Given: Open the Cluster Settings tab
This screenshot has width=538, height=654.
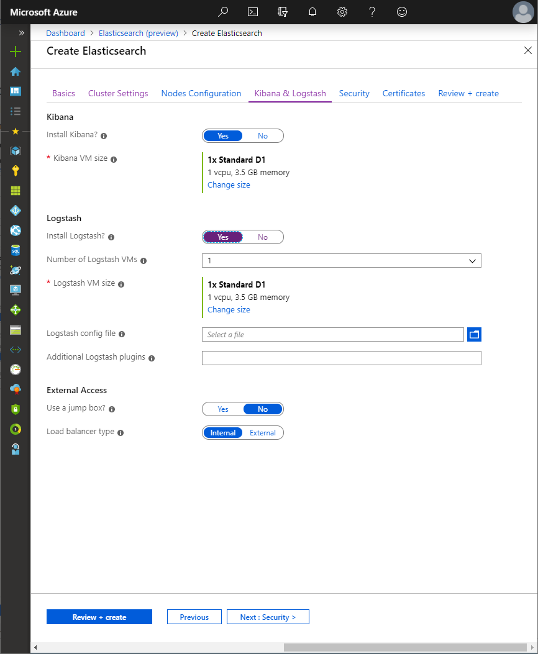Looking at the screenshot, I should pyautogui.click(x=117, y=93).
